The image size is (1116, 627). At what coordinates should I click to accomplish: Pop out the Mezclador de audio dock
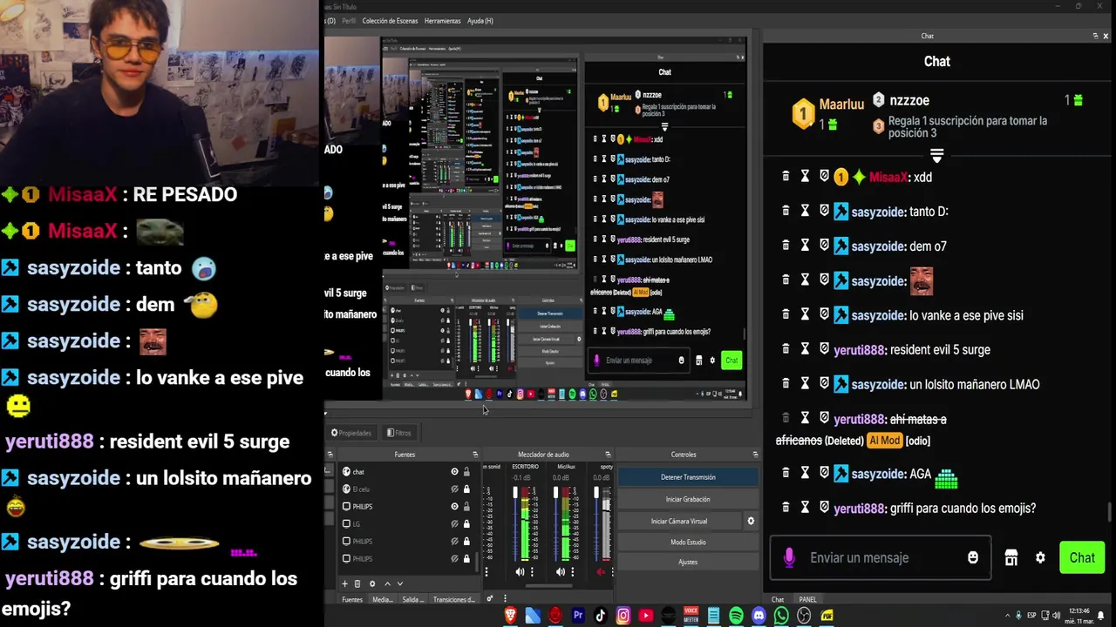tap(609, 455)
